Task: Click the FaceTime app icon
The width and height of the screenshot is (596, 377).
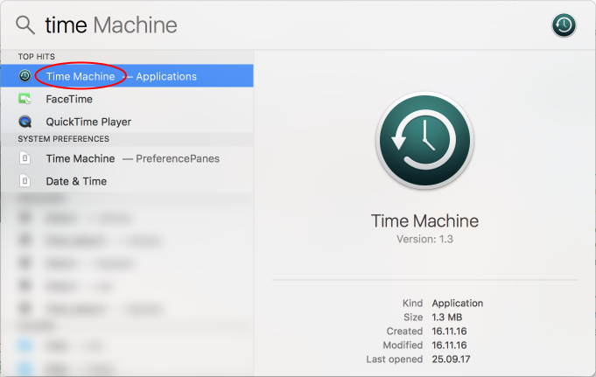Action: (x=25, y=99)
